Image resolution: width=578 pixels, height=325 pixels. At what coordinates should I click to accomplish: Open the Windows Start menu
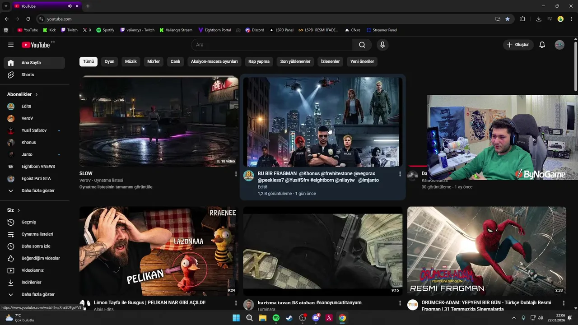pyautogui.click(x=236, y=318)
